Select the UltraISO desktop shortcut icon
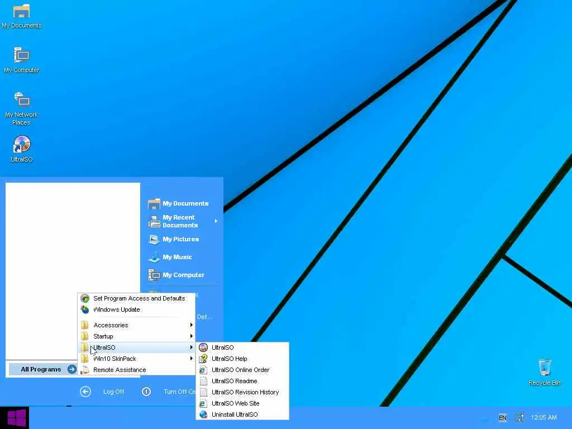This screenshot has height=429, width=572. pos(22,149)
